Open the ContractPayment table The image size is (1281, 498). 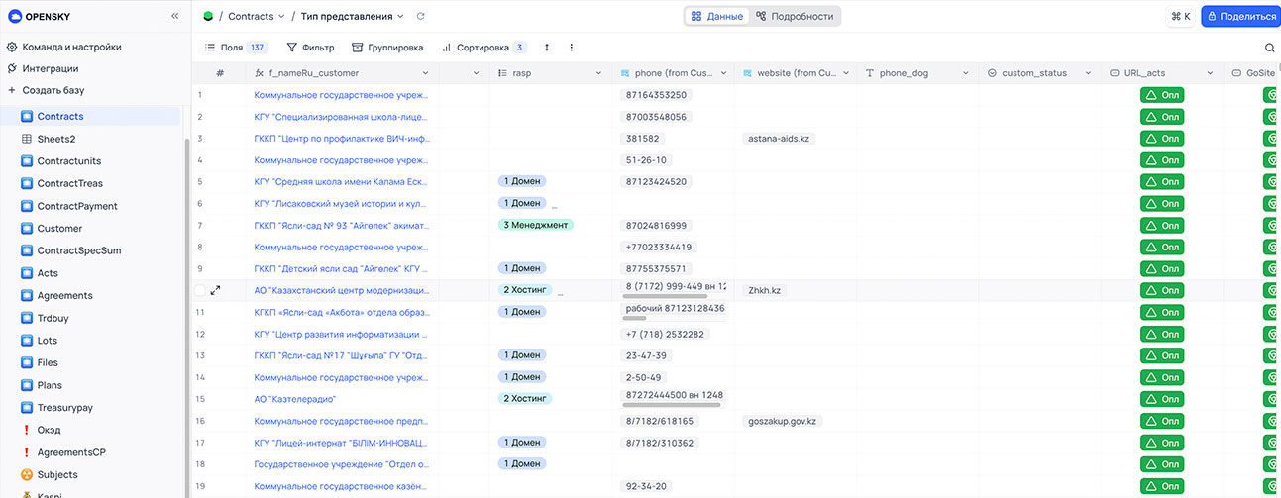pos(77,206)
